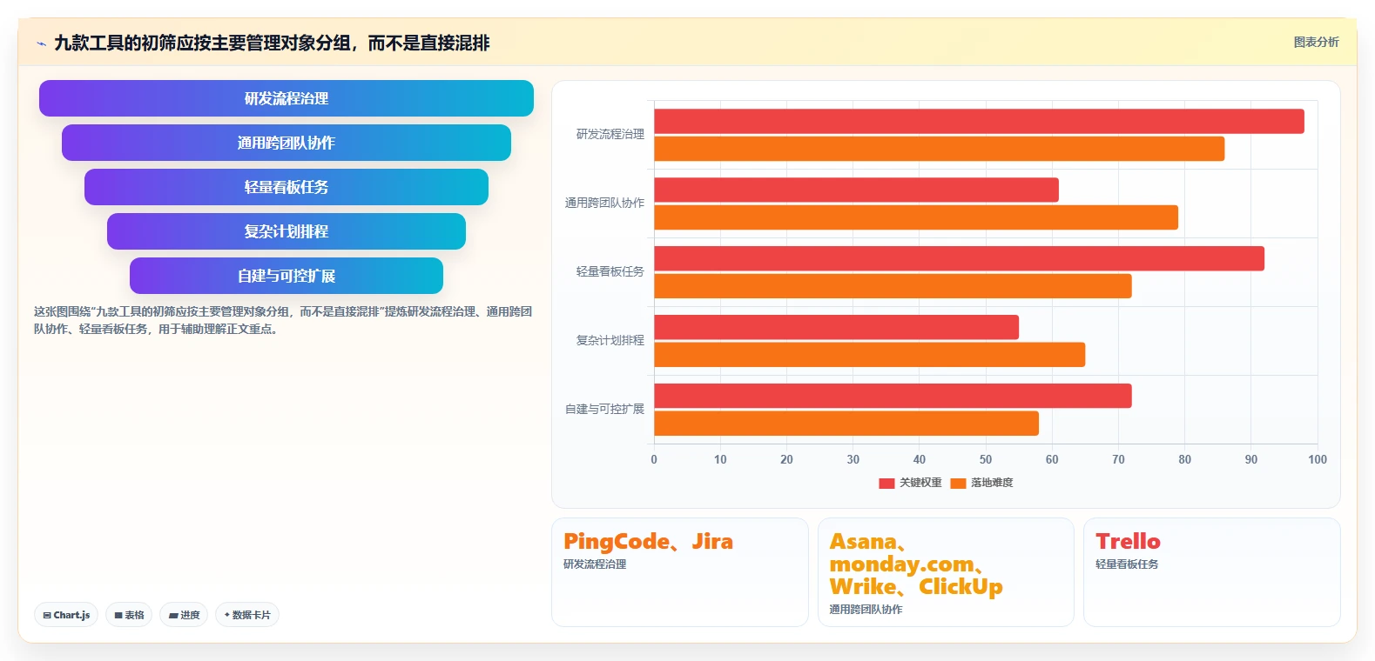
Task: Select the 自建与可控扩展 funnel stage
Action: tap(286, 276)
